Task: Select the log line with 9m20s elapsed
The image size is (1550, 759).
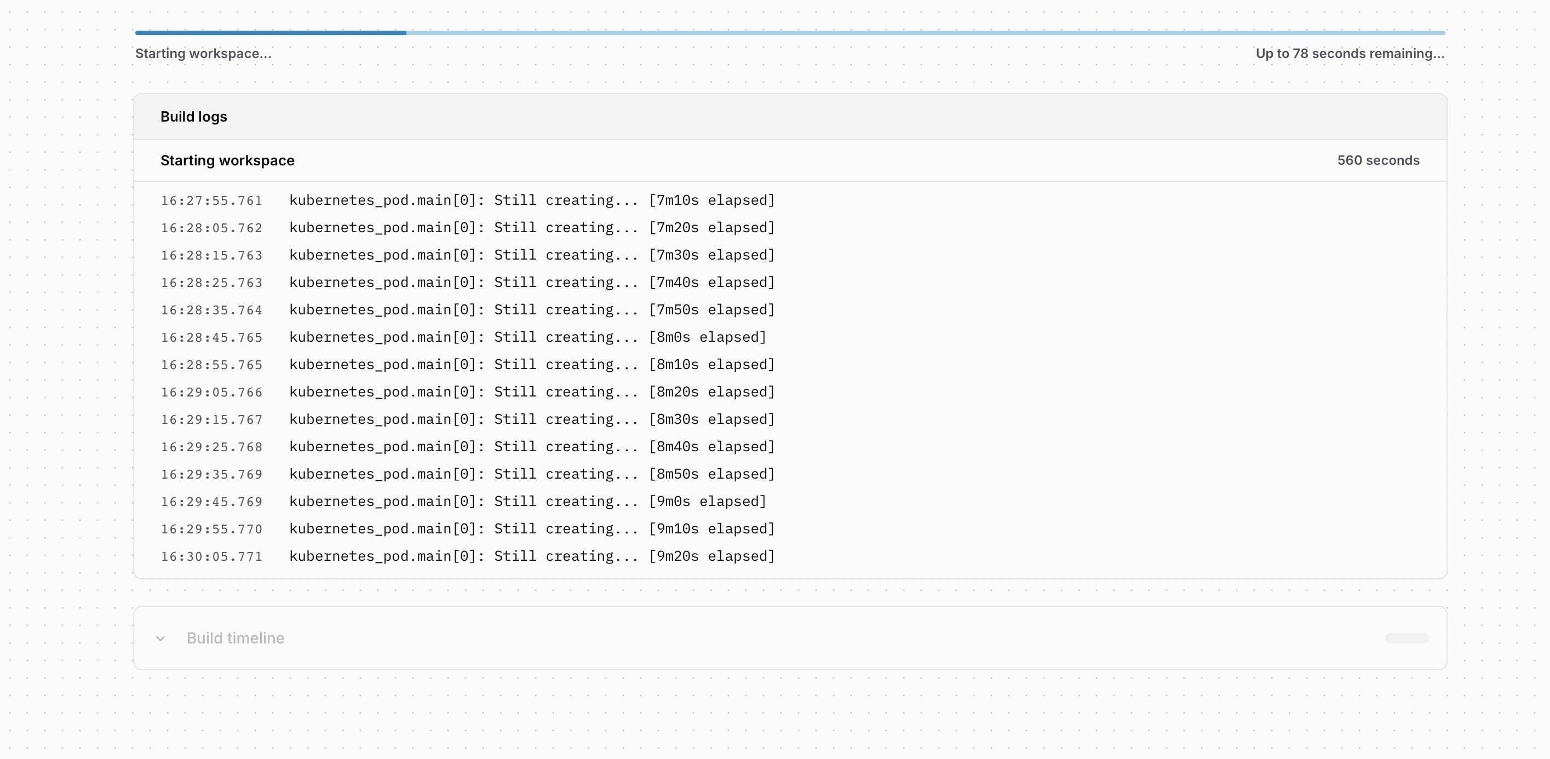Action: tap(531, 556)
